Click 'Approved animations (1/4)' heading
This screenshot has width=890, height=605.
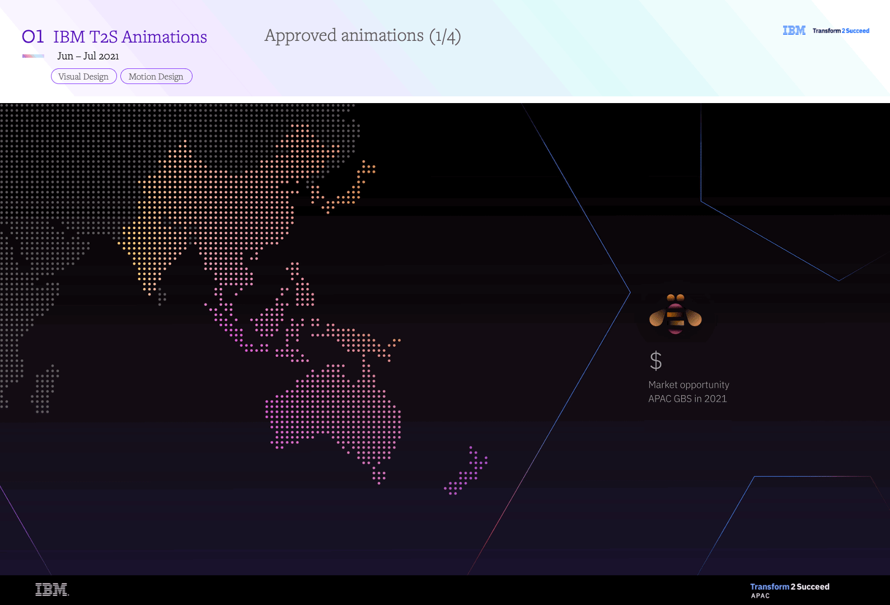point(363,36)
